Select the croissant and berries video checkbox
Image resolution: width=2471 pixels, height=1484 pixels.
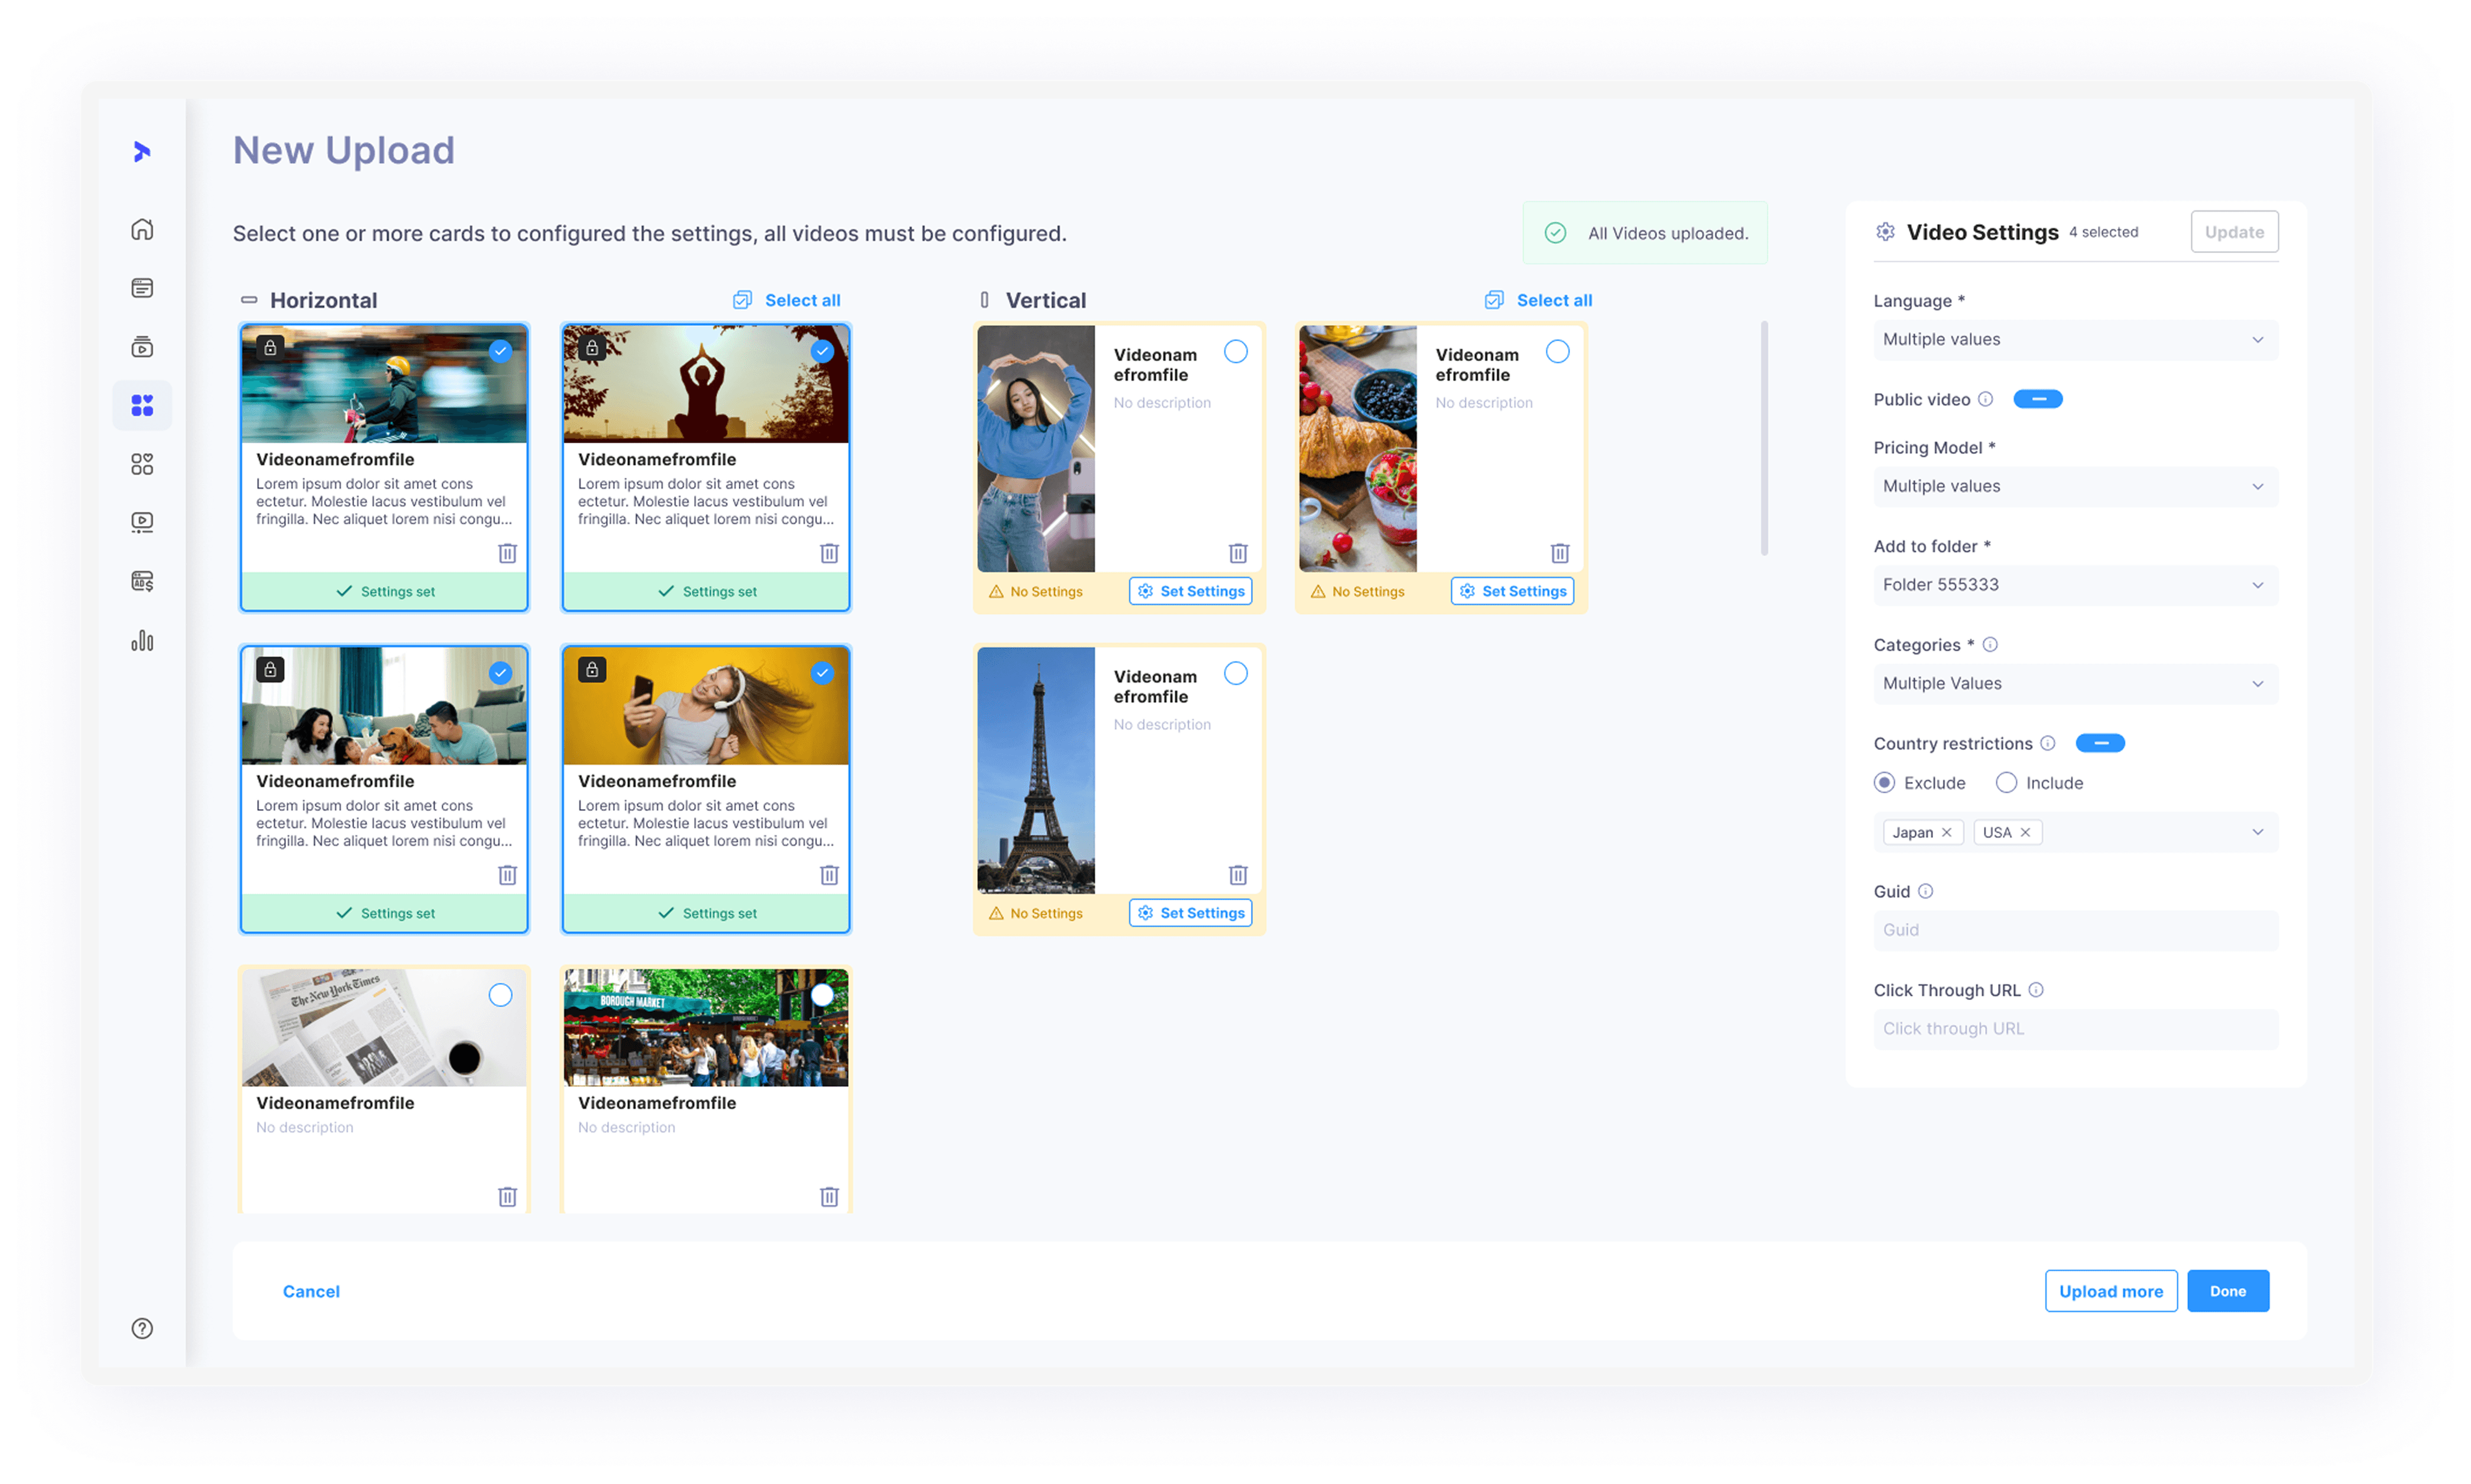click(1558, 351)
